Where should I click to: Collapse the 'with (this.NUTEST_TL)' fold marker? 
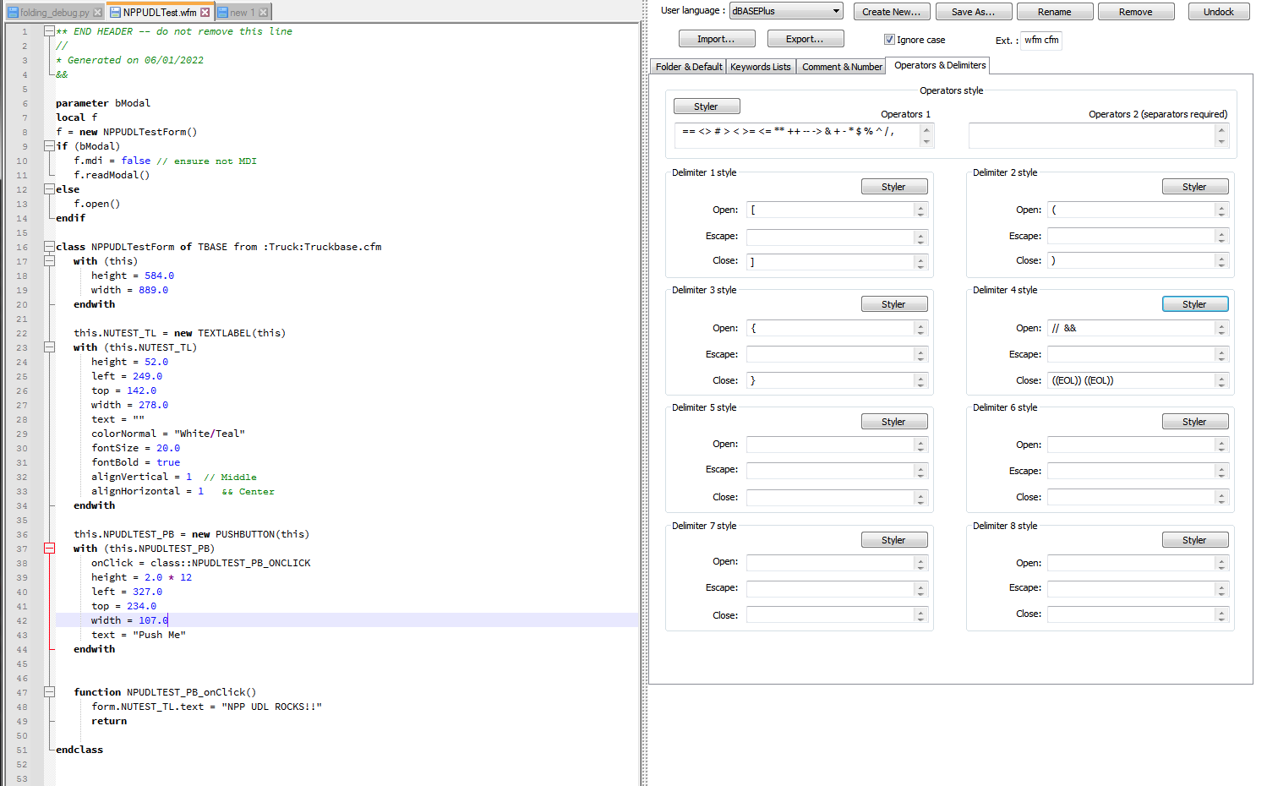[x=49, y=347]
